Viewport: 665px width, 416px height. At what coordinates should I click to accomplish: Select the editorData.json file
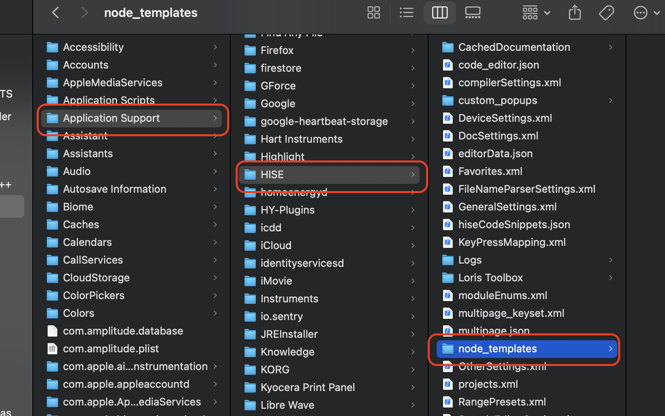pyautogui.click(x=527, y=154)
